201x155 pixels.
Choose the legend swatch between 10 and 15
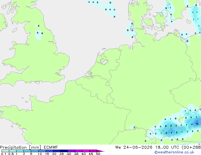click(x=42, y=151)
